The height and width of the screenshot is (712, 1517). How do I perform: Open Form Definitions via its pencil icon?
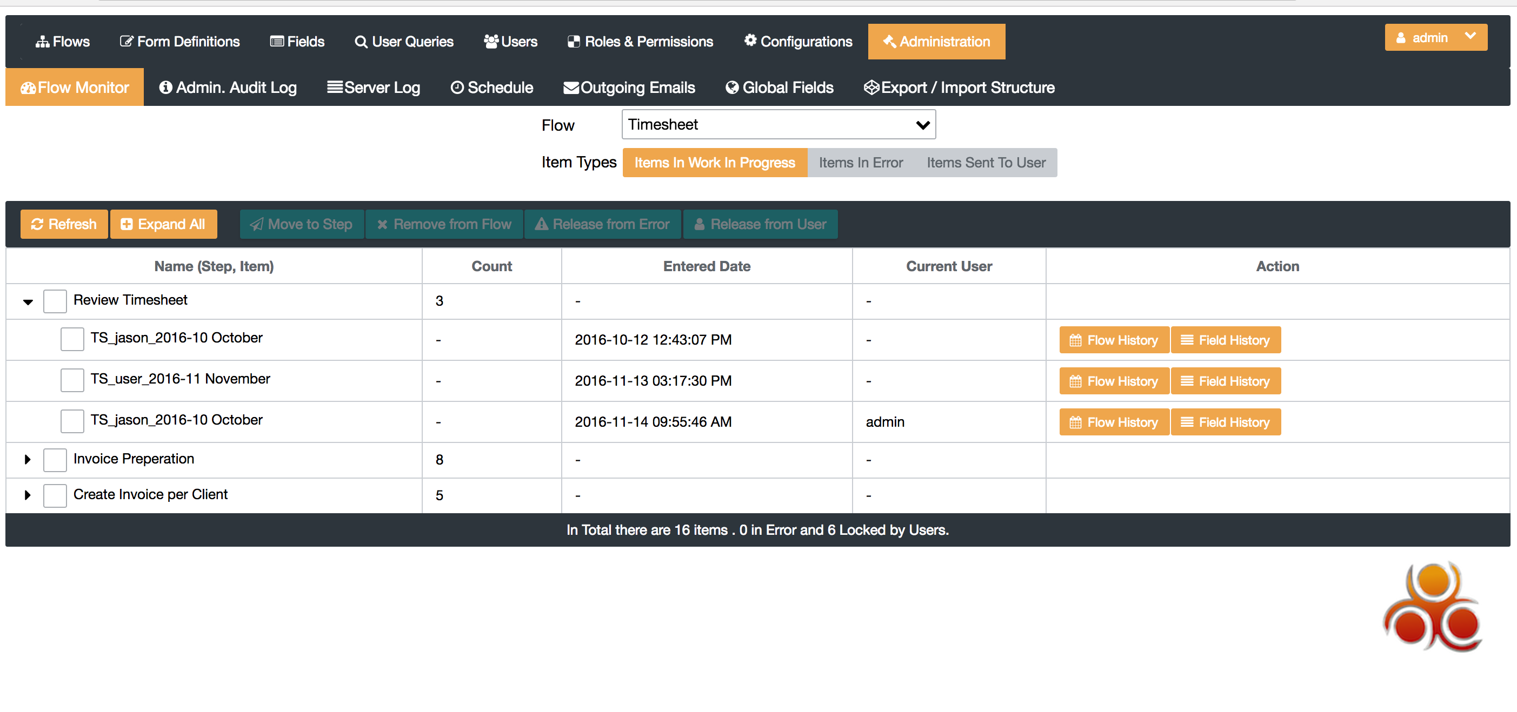[x=126, y=42]
